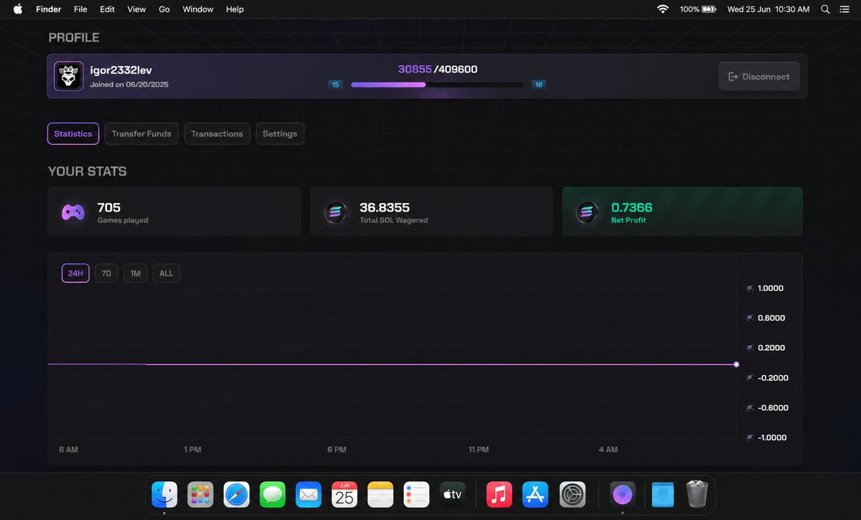Select the 1M chart range
Screen dimensions: 861x520
[x=135, y=273]
